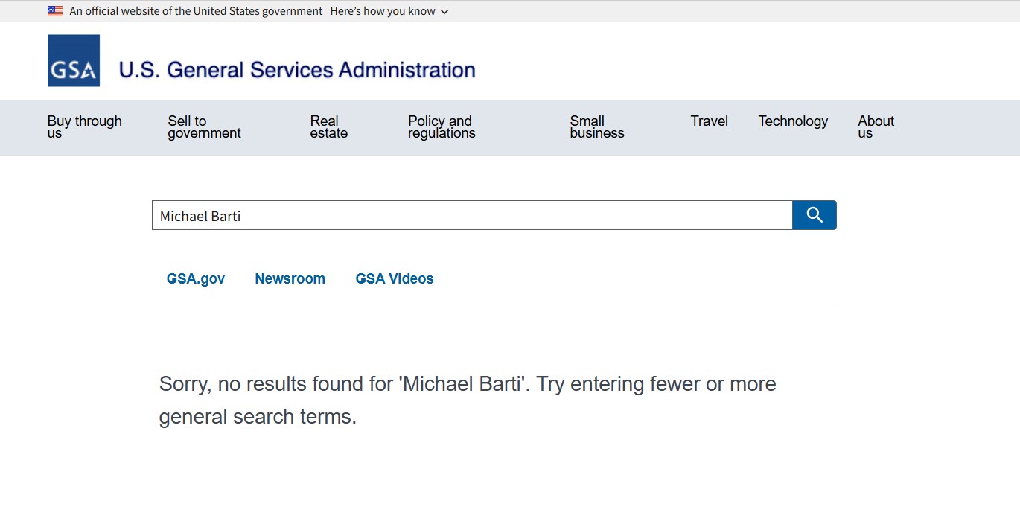
Task: Expand the Policy and regulations menu
Action: [x=442, y=127]
